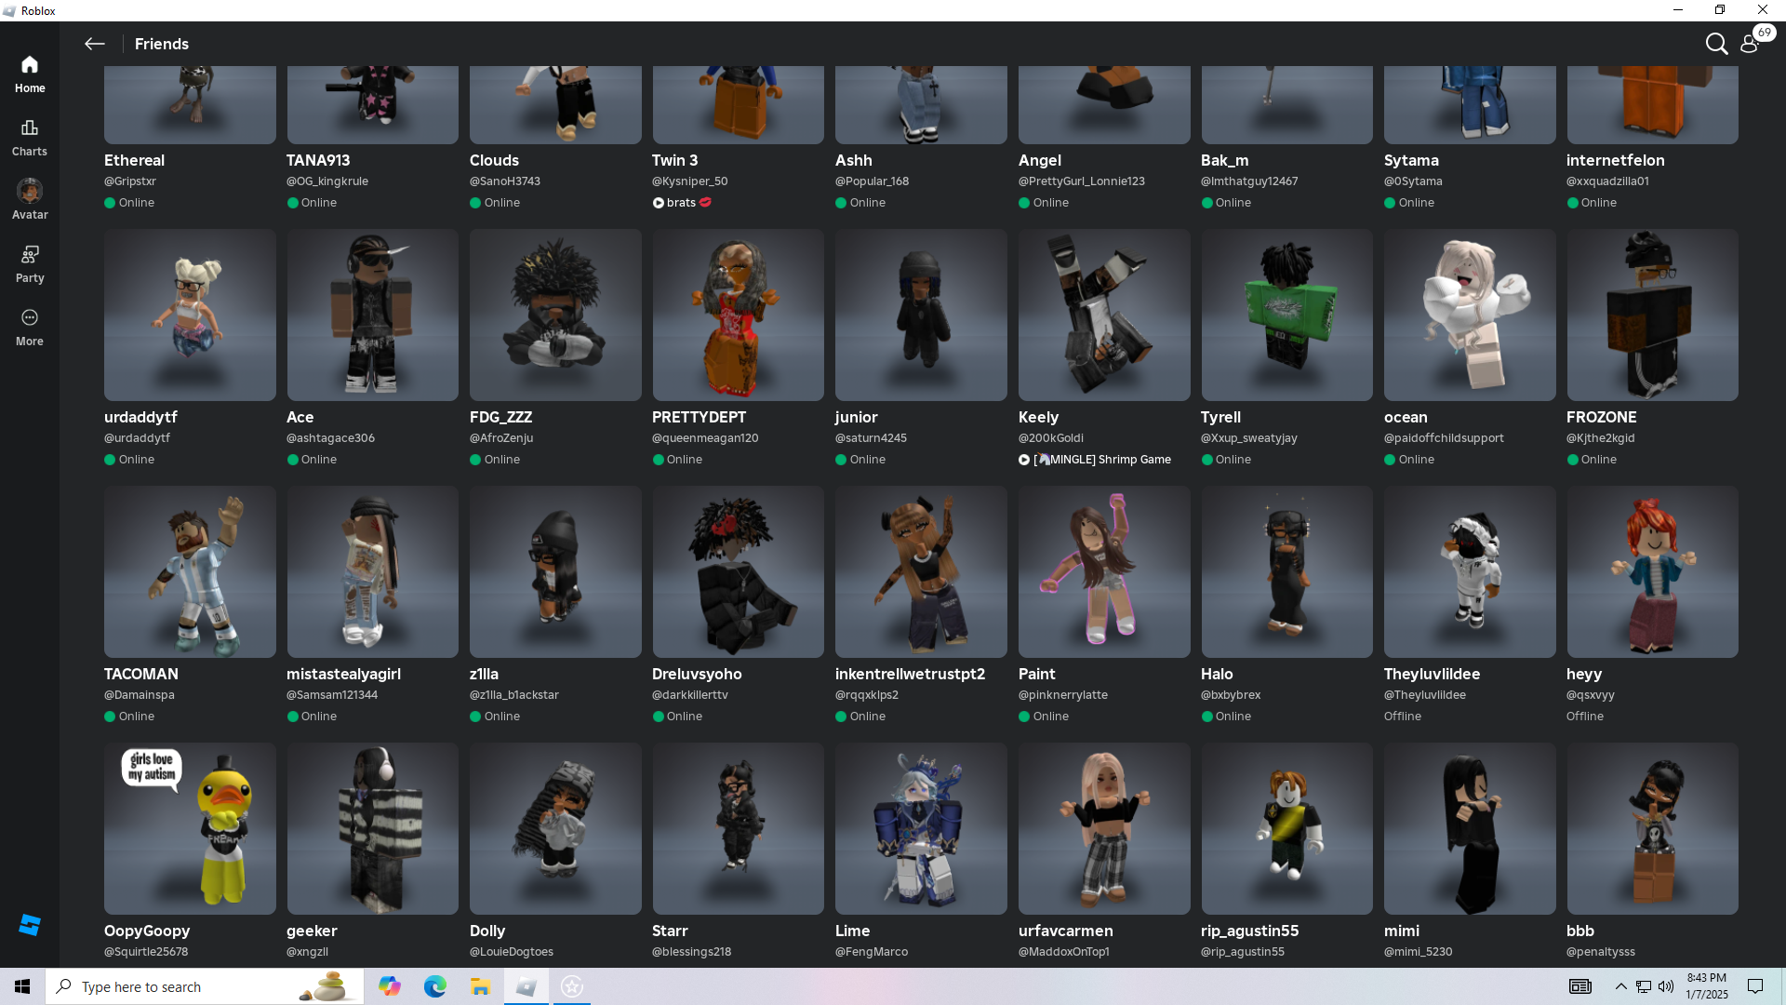
Task: Open the Charts sidebar icon
Action: pos(30,137)
